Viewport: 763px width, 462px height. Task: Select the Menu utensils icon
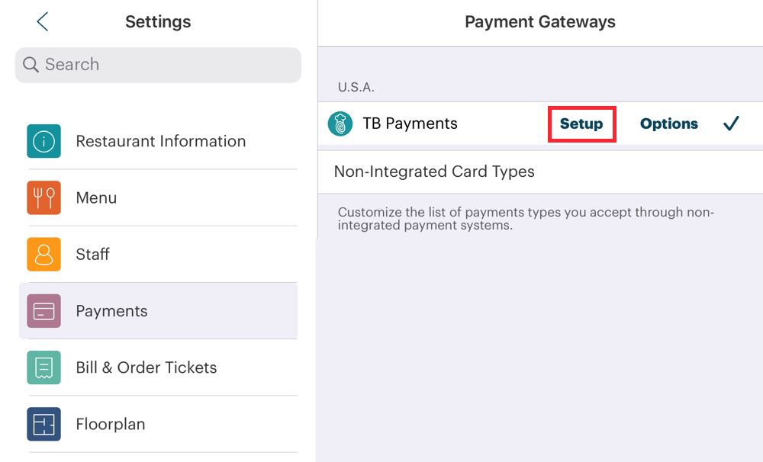click(43, 197)
